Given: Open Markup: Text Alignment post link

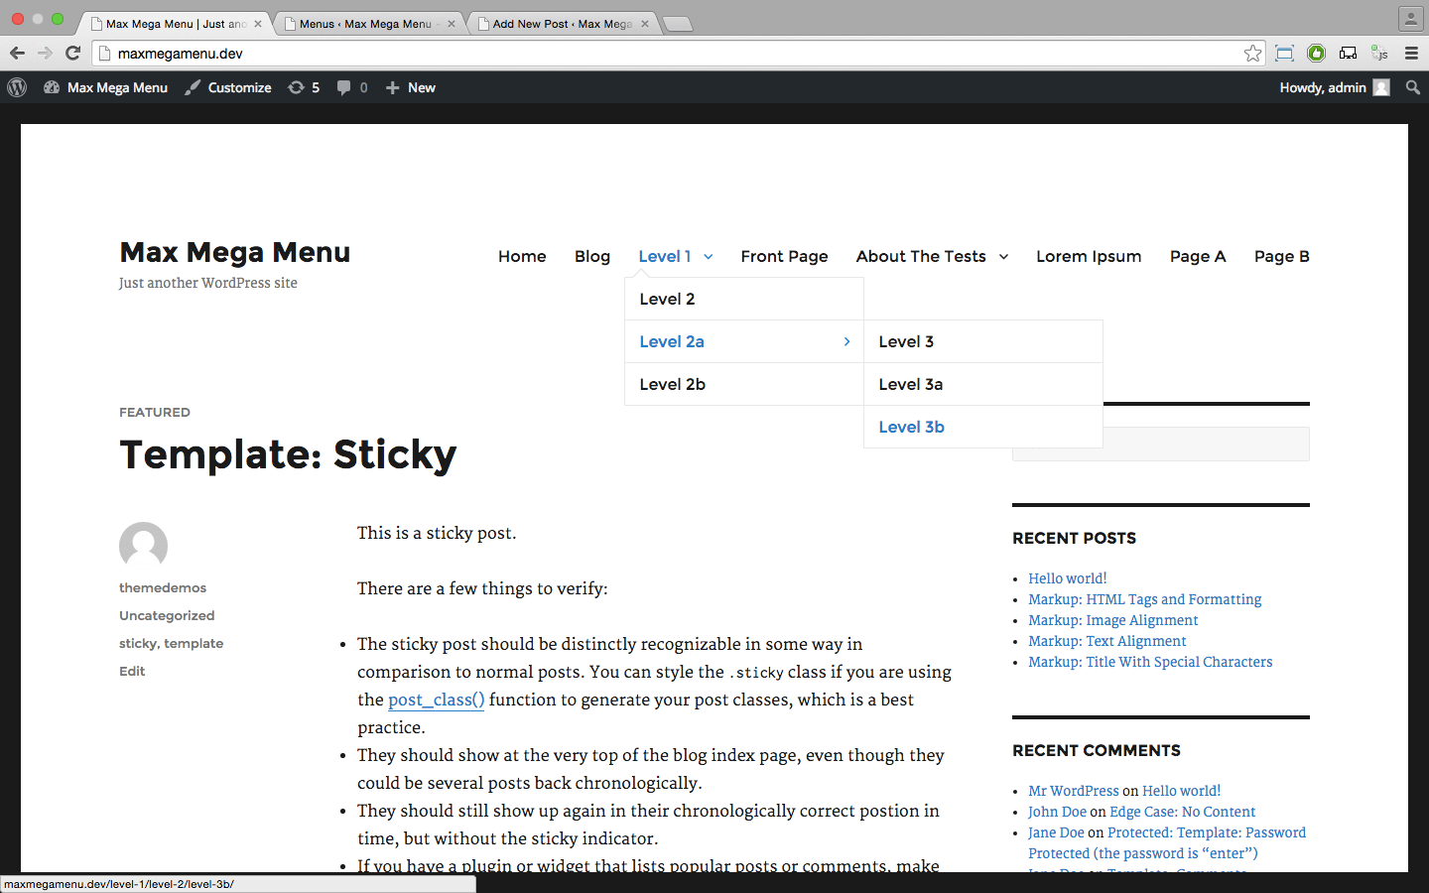Looking at the screenshot, I should coord(1107,641).
